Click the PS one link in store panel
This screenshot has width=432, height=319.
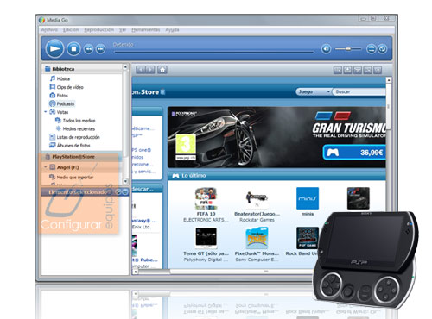pos(142,150)
